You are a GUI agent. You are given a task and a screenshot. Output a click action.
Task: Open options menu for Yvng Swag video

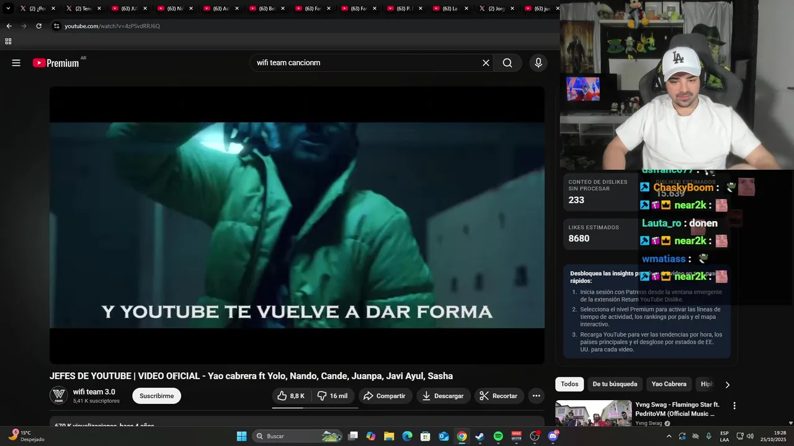point(734,406)
